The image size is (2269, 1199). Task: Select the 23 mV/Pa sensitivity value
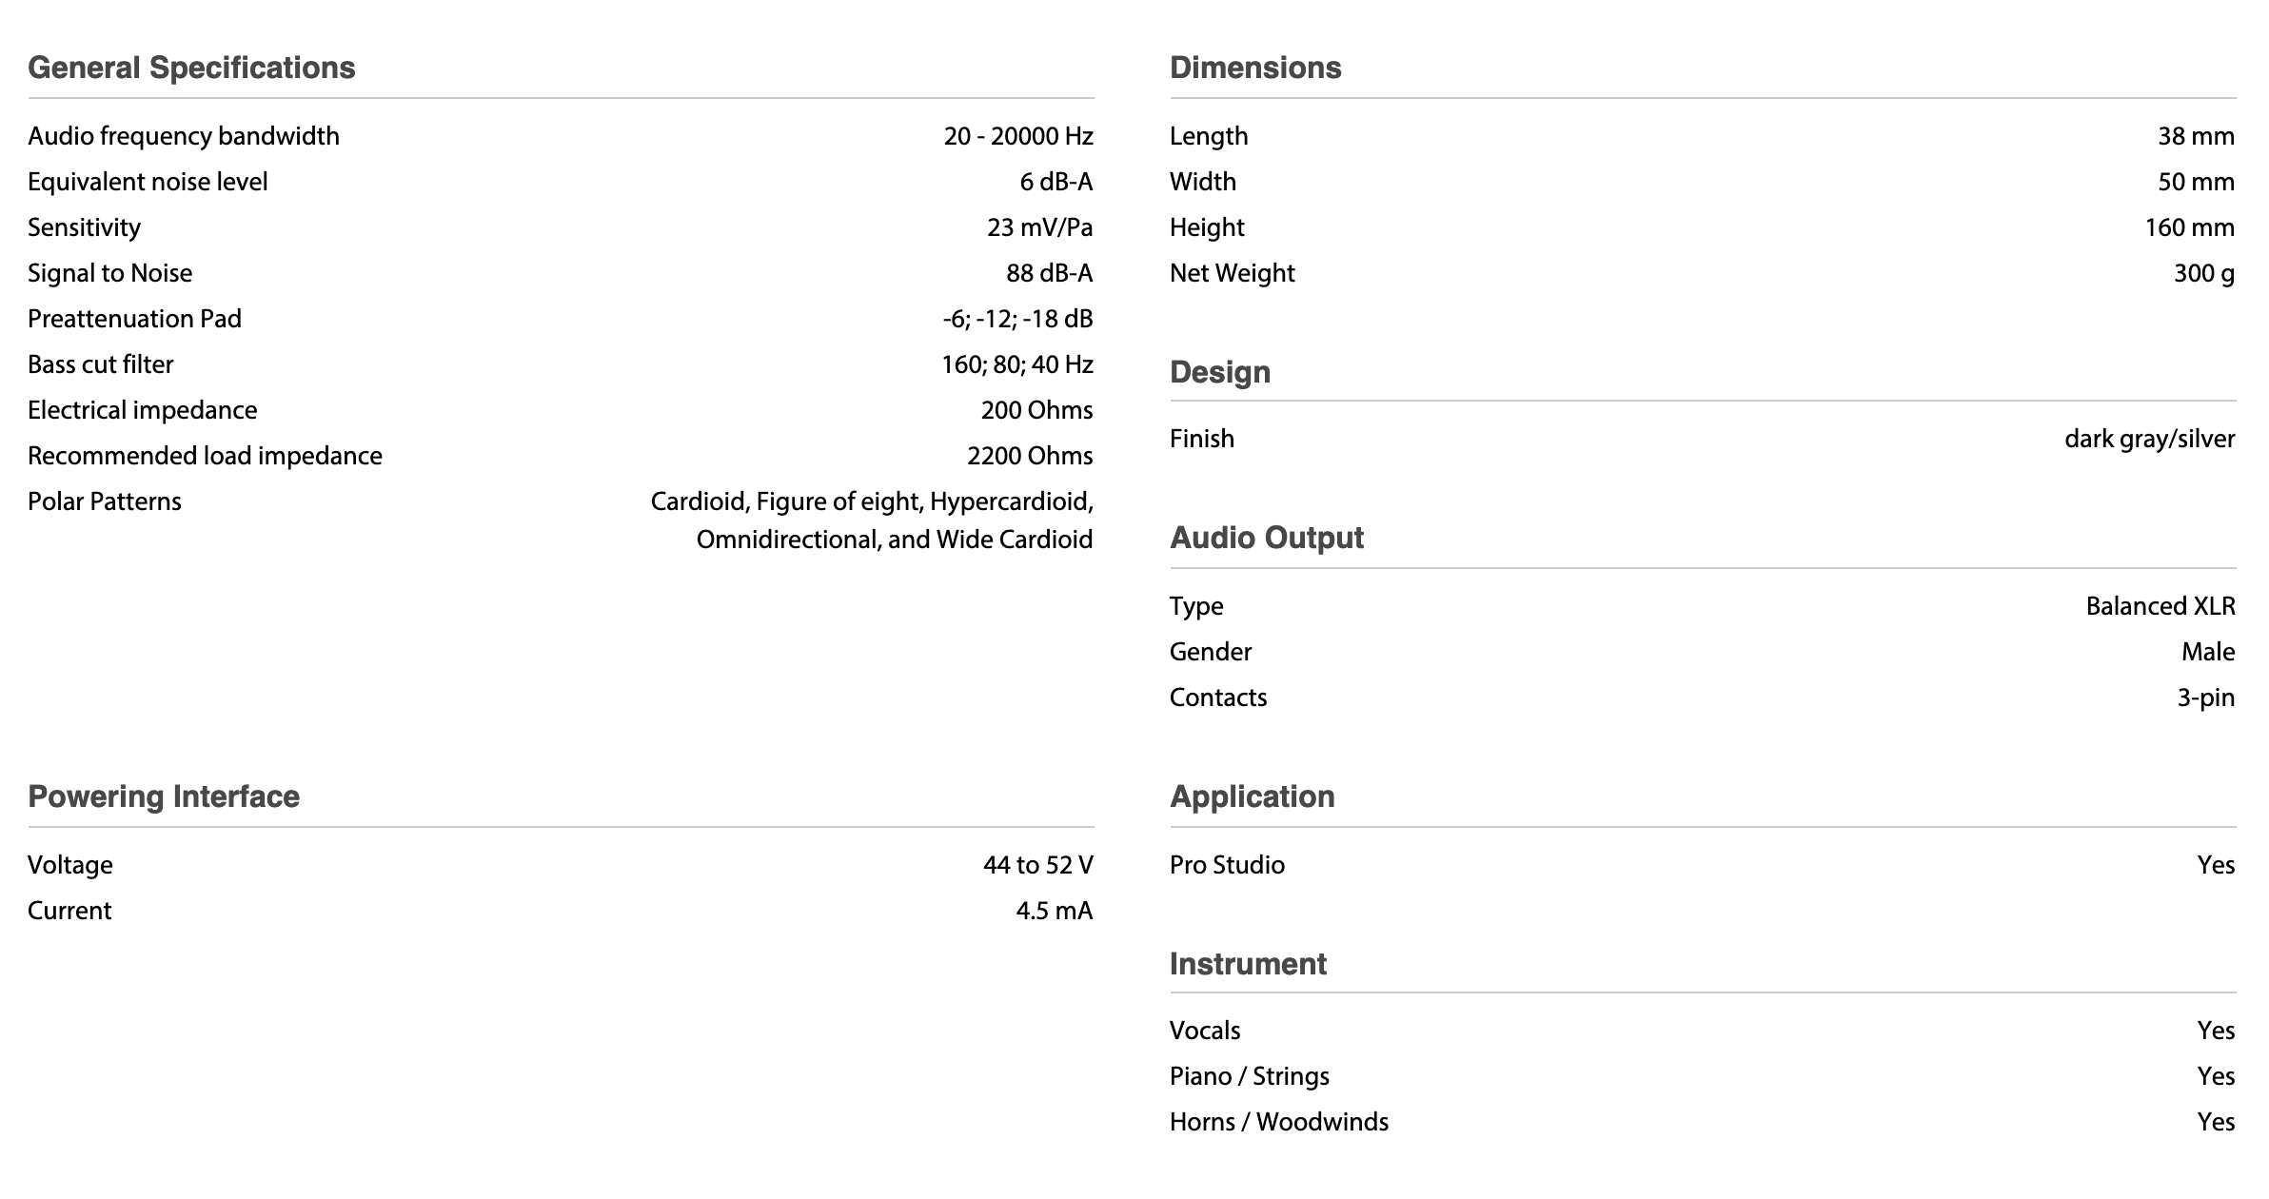1039,227
